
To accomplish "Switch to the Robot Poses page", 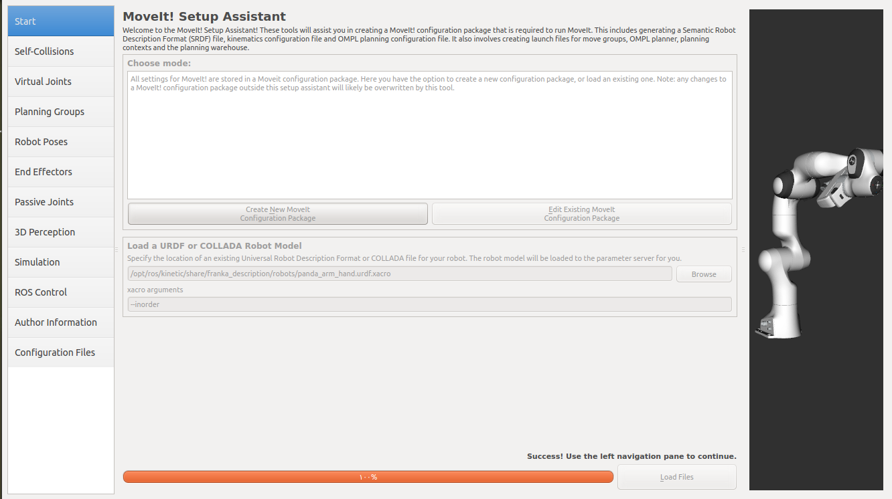I will [61, 142].
